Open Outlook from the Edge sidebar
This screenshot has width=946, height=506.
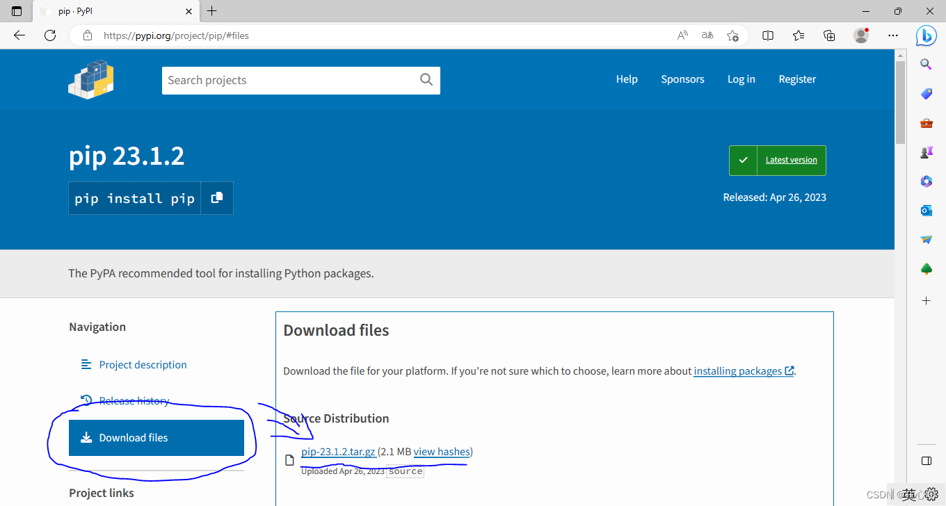[x=926, y=211]
